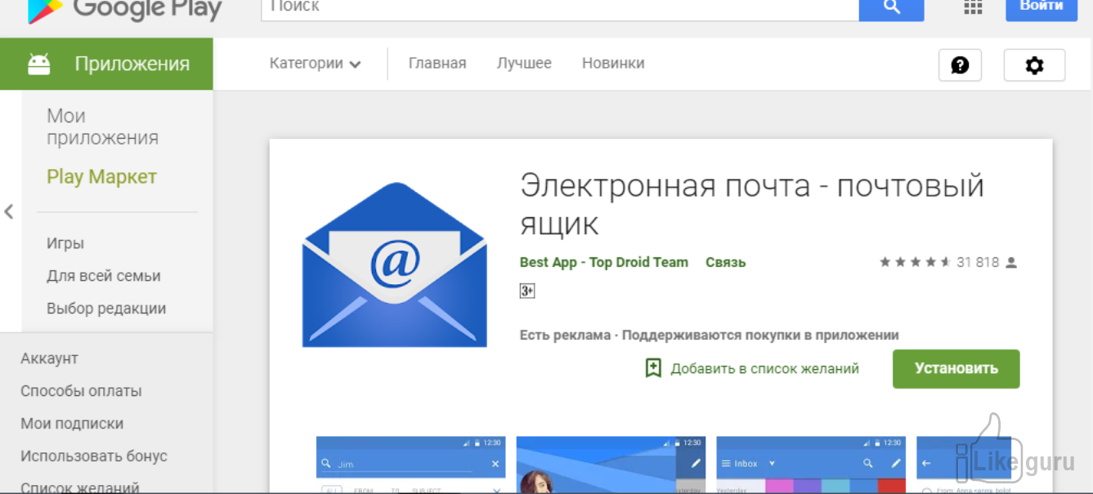Image resolution: width=1093 pixels, height=494 pixels.
Task: Open the Связь category link
Action: click(725, 262)
